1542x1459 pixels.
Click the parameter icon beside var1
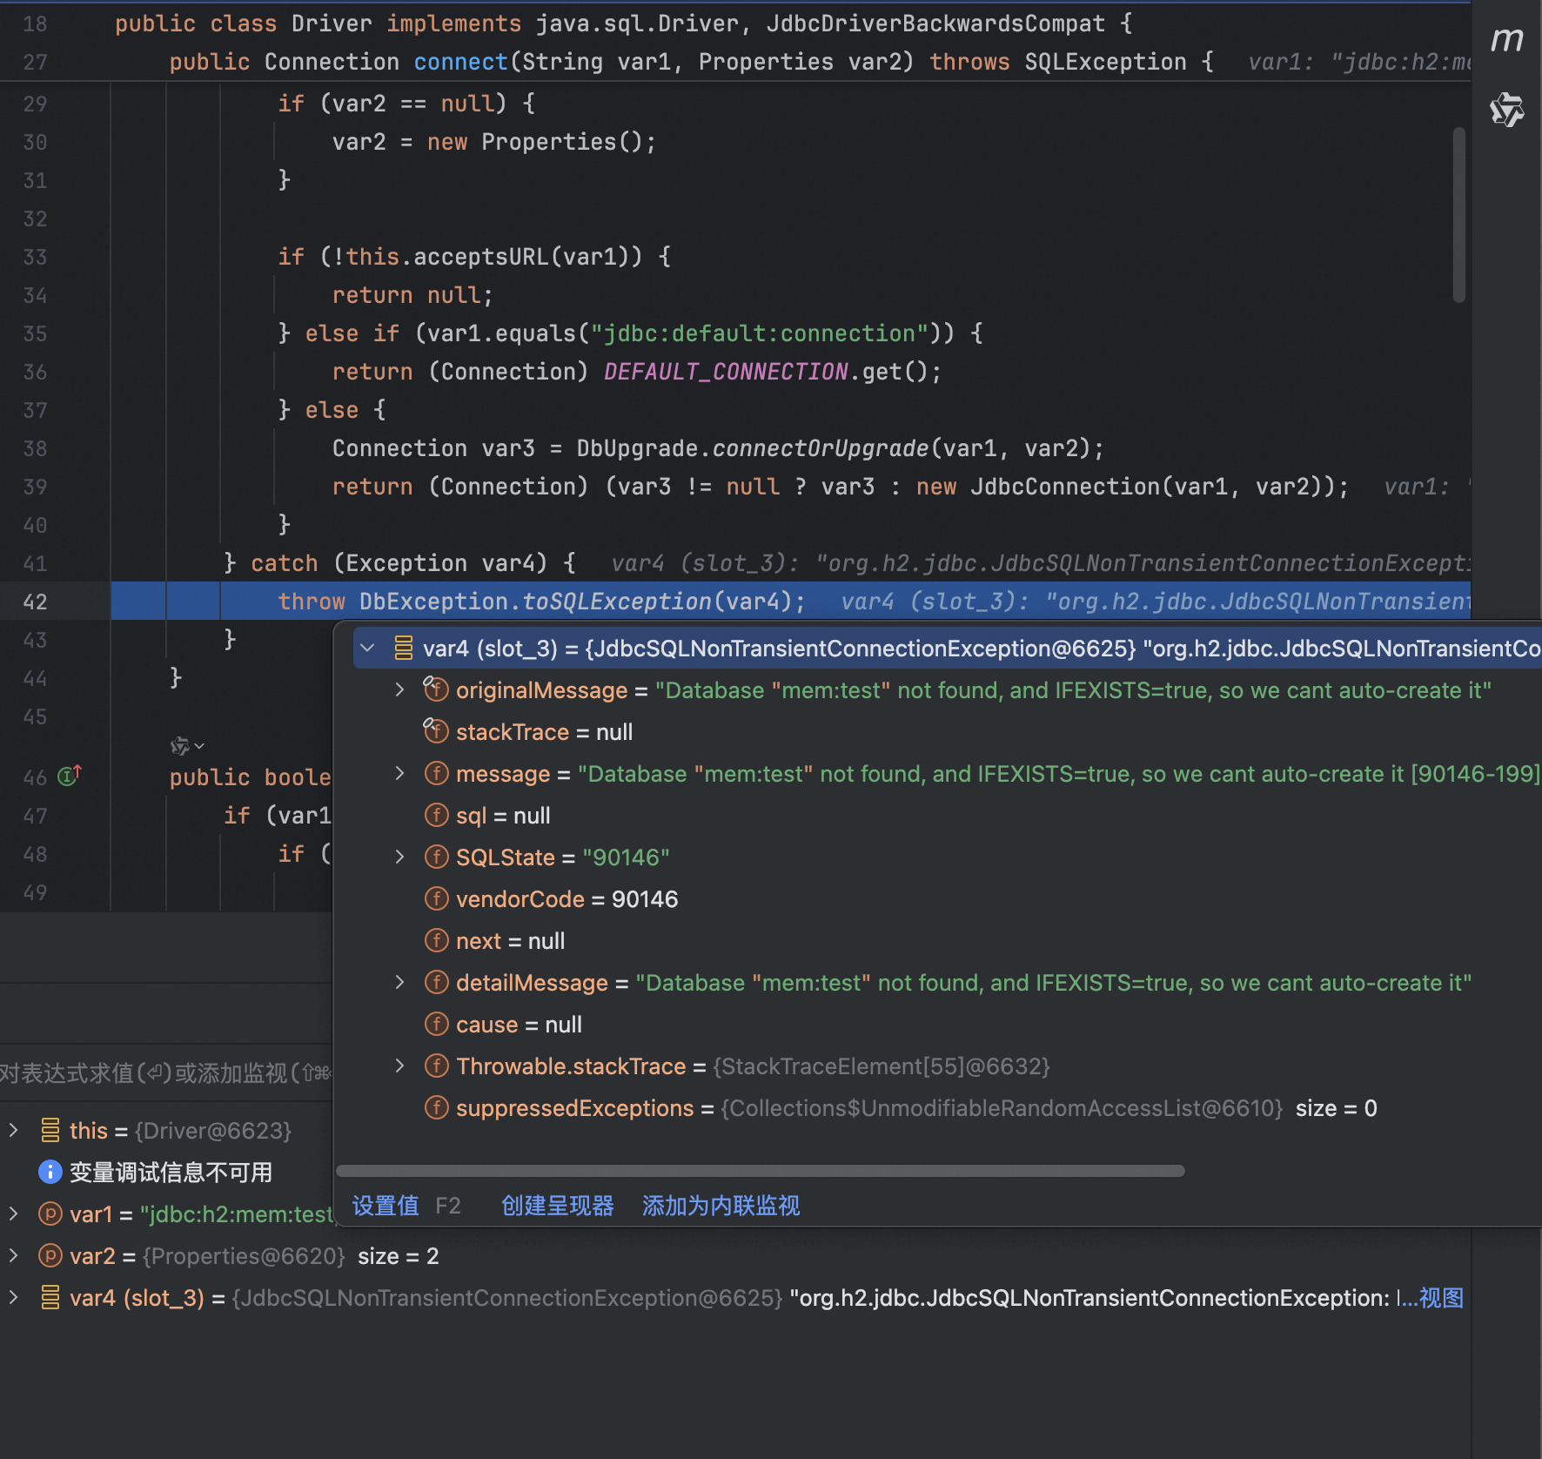(x=50, y=1214)
